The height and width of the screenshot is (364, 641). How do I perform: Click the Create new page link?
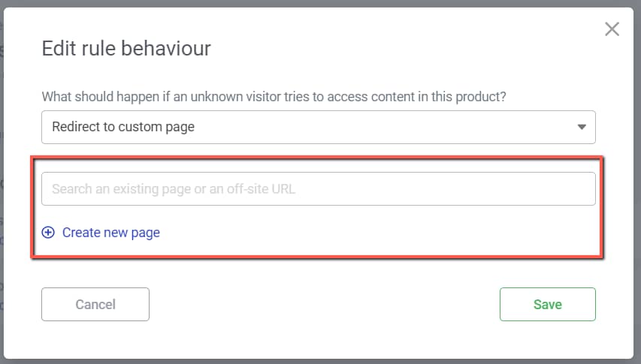110,233
